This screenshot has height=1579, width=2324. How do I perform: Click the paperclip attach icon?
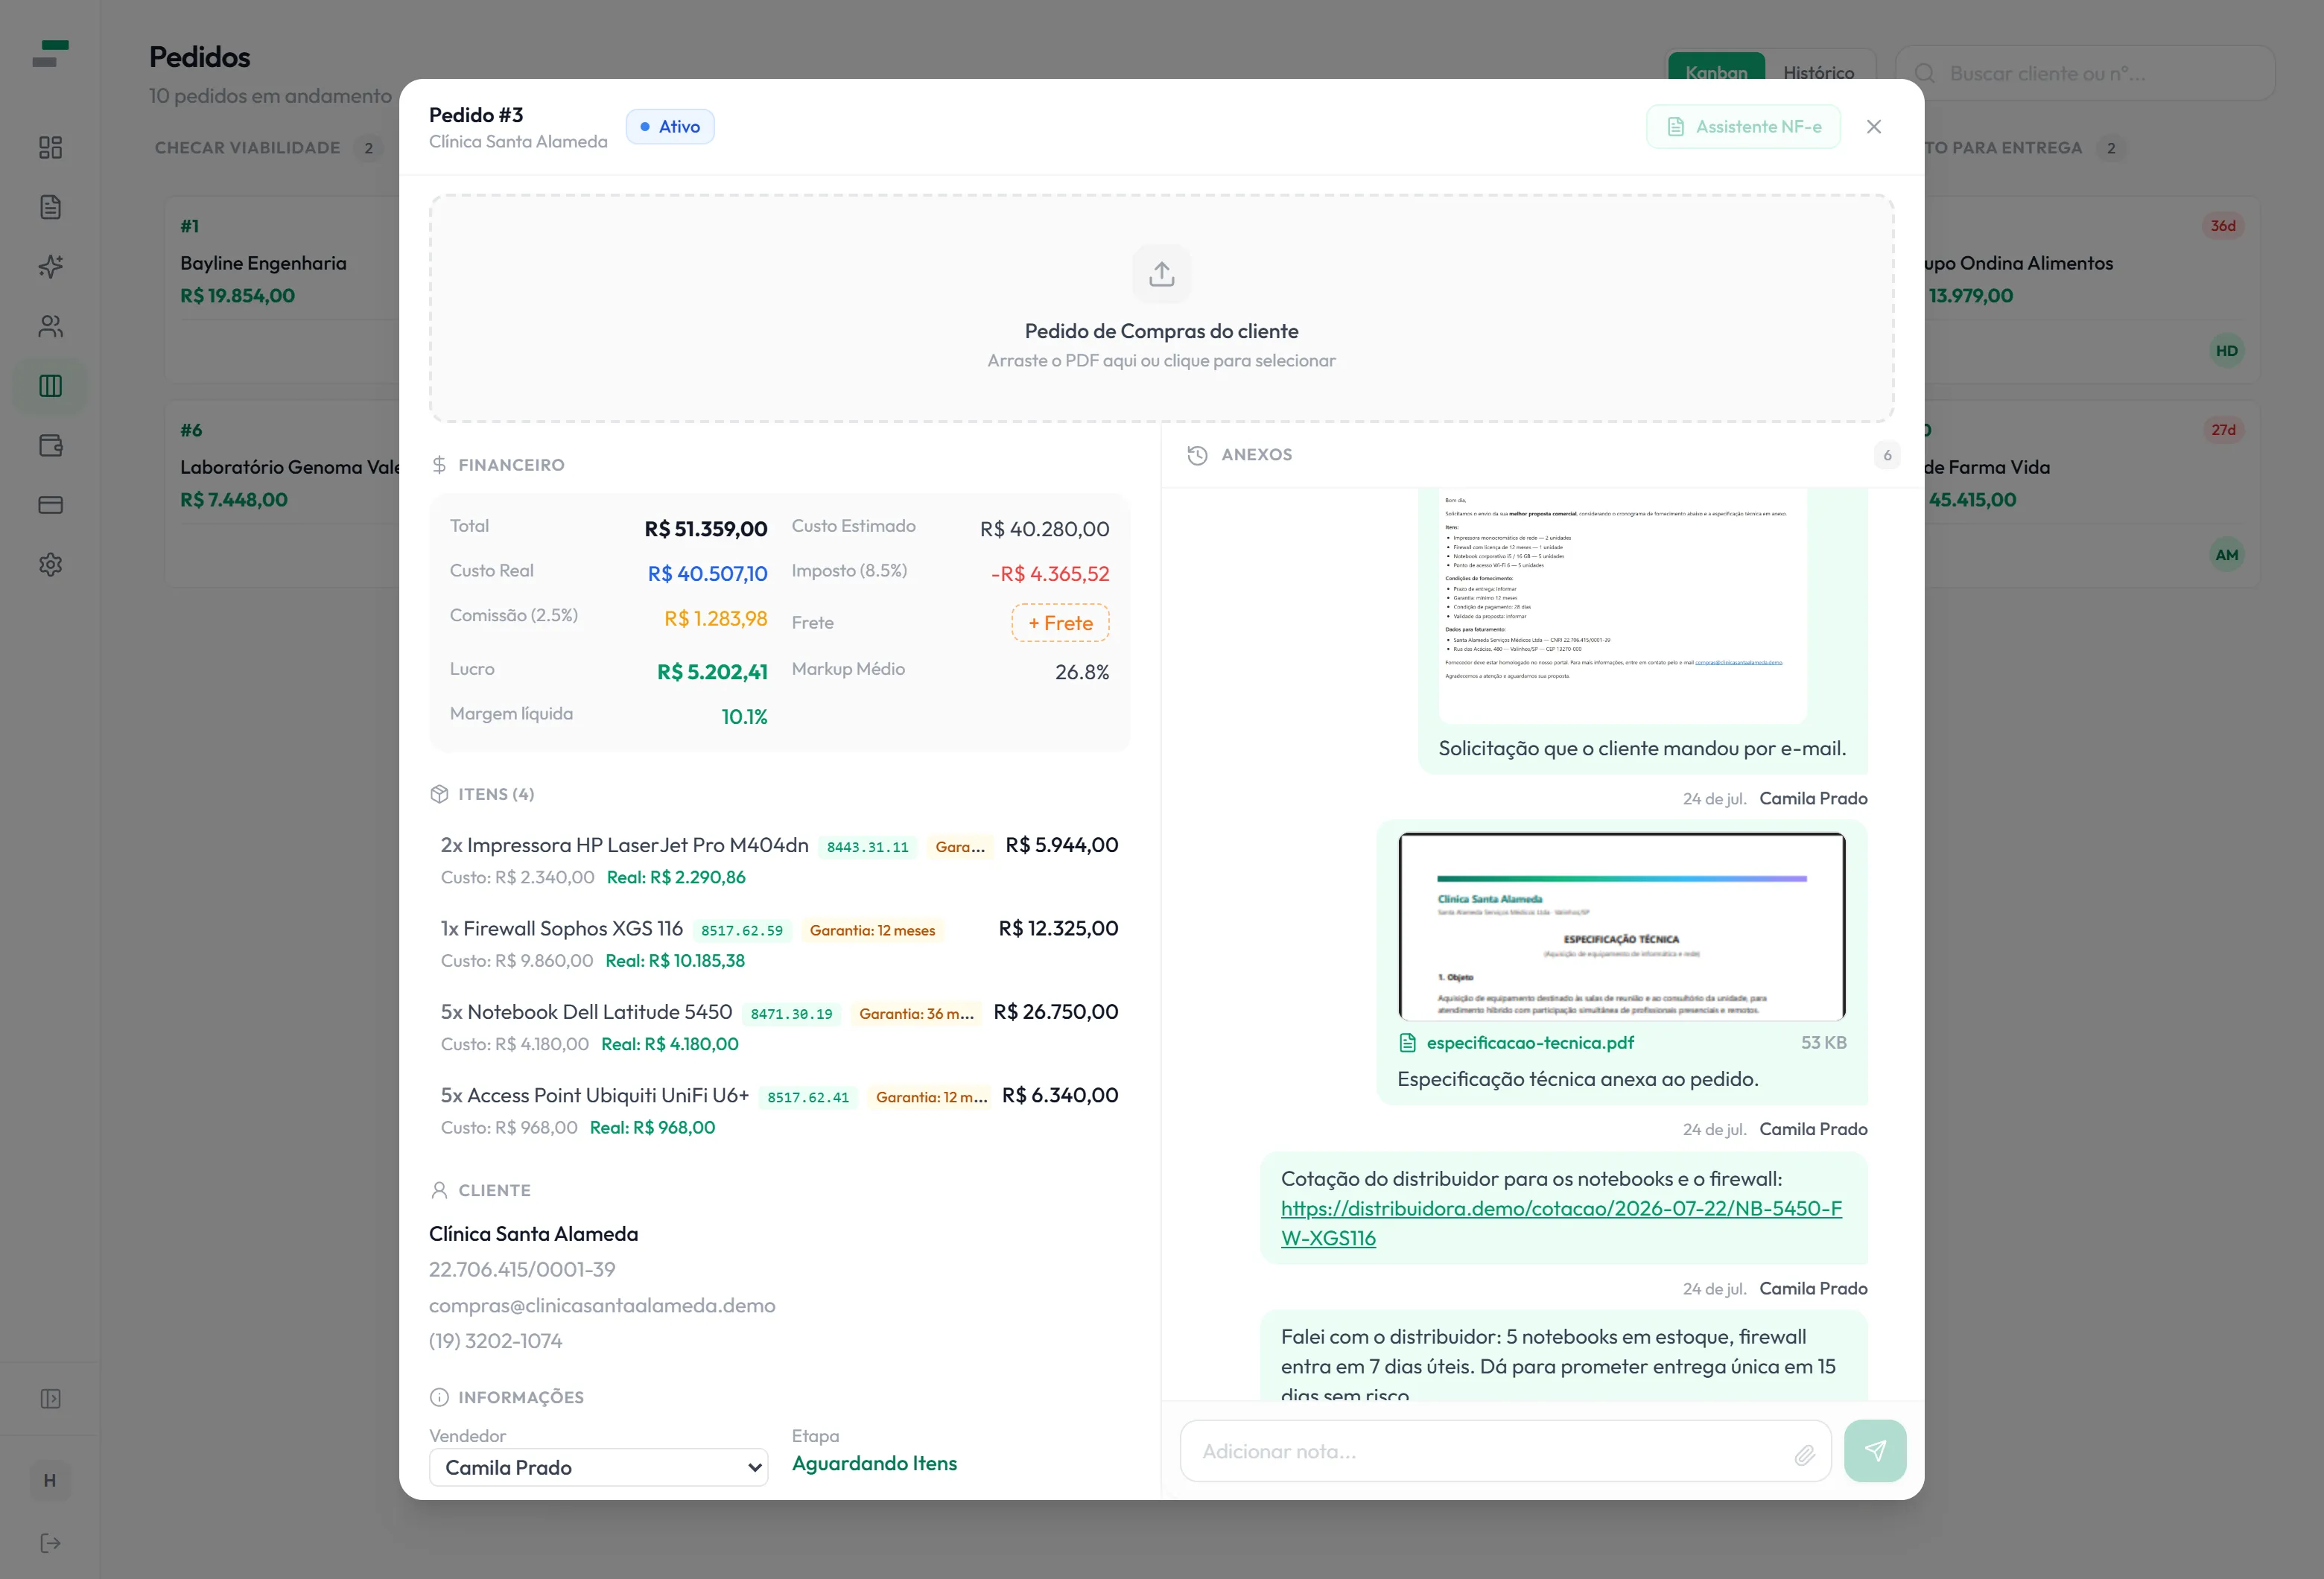point(1804,1454)
